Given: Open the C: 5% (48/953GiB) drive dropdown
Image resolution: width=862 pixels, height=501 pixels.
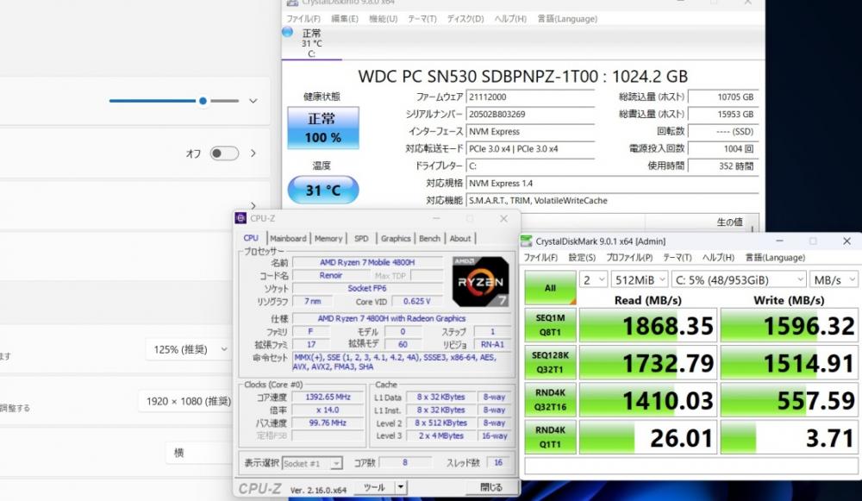Looking at the screenshot, I should pos(739,280).
